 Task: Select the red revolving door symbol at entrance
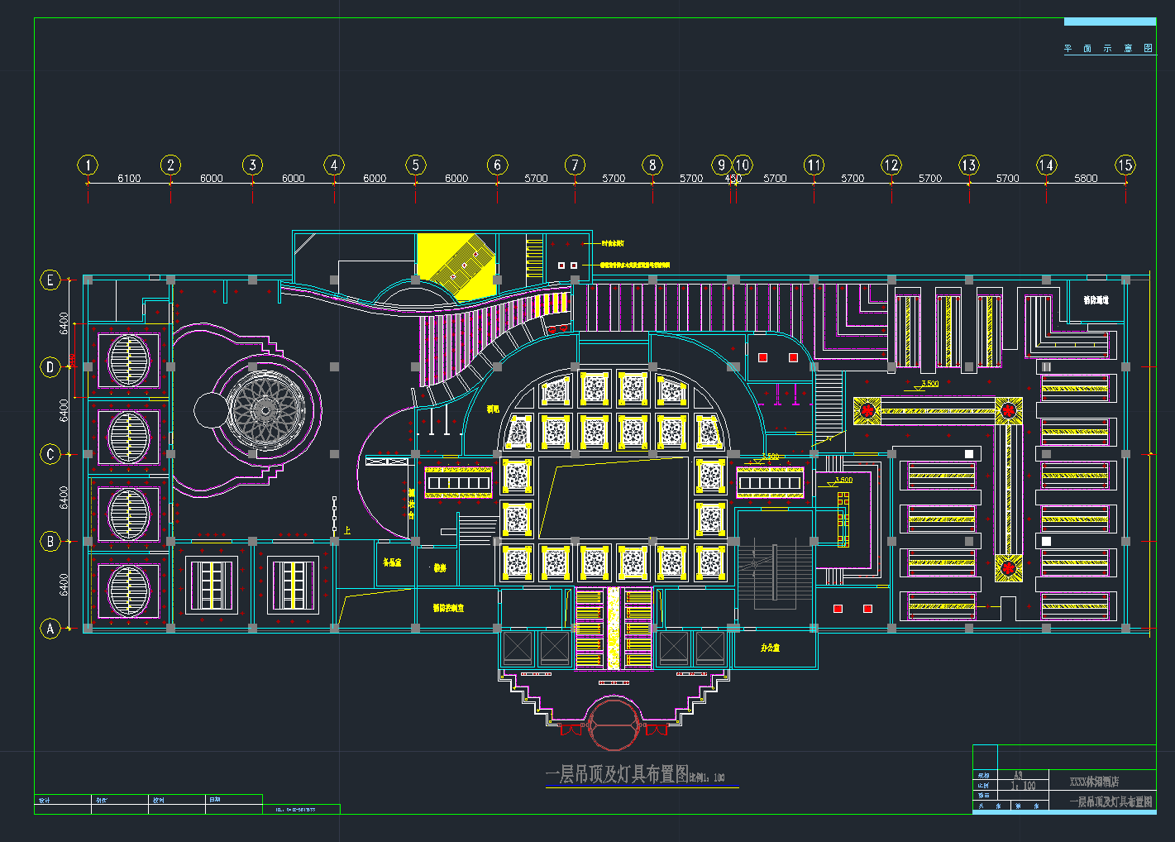(614, 723)
